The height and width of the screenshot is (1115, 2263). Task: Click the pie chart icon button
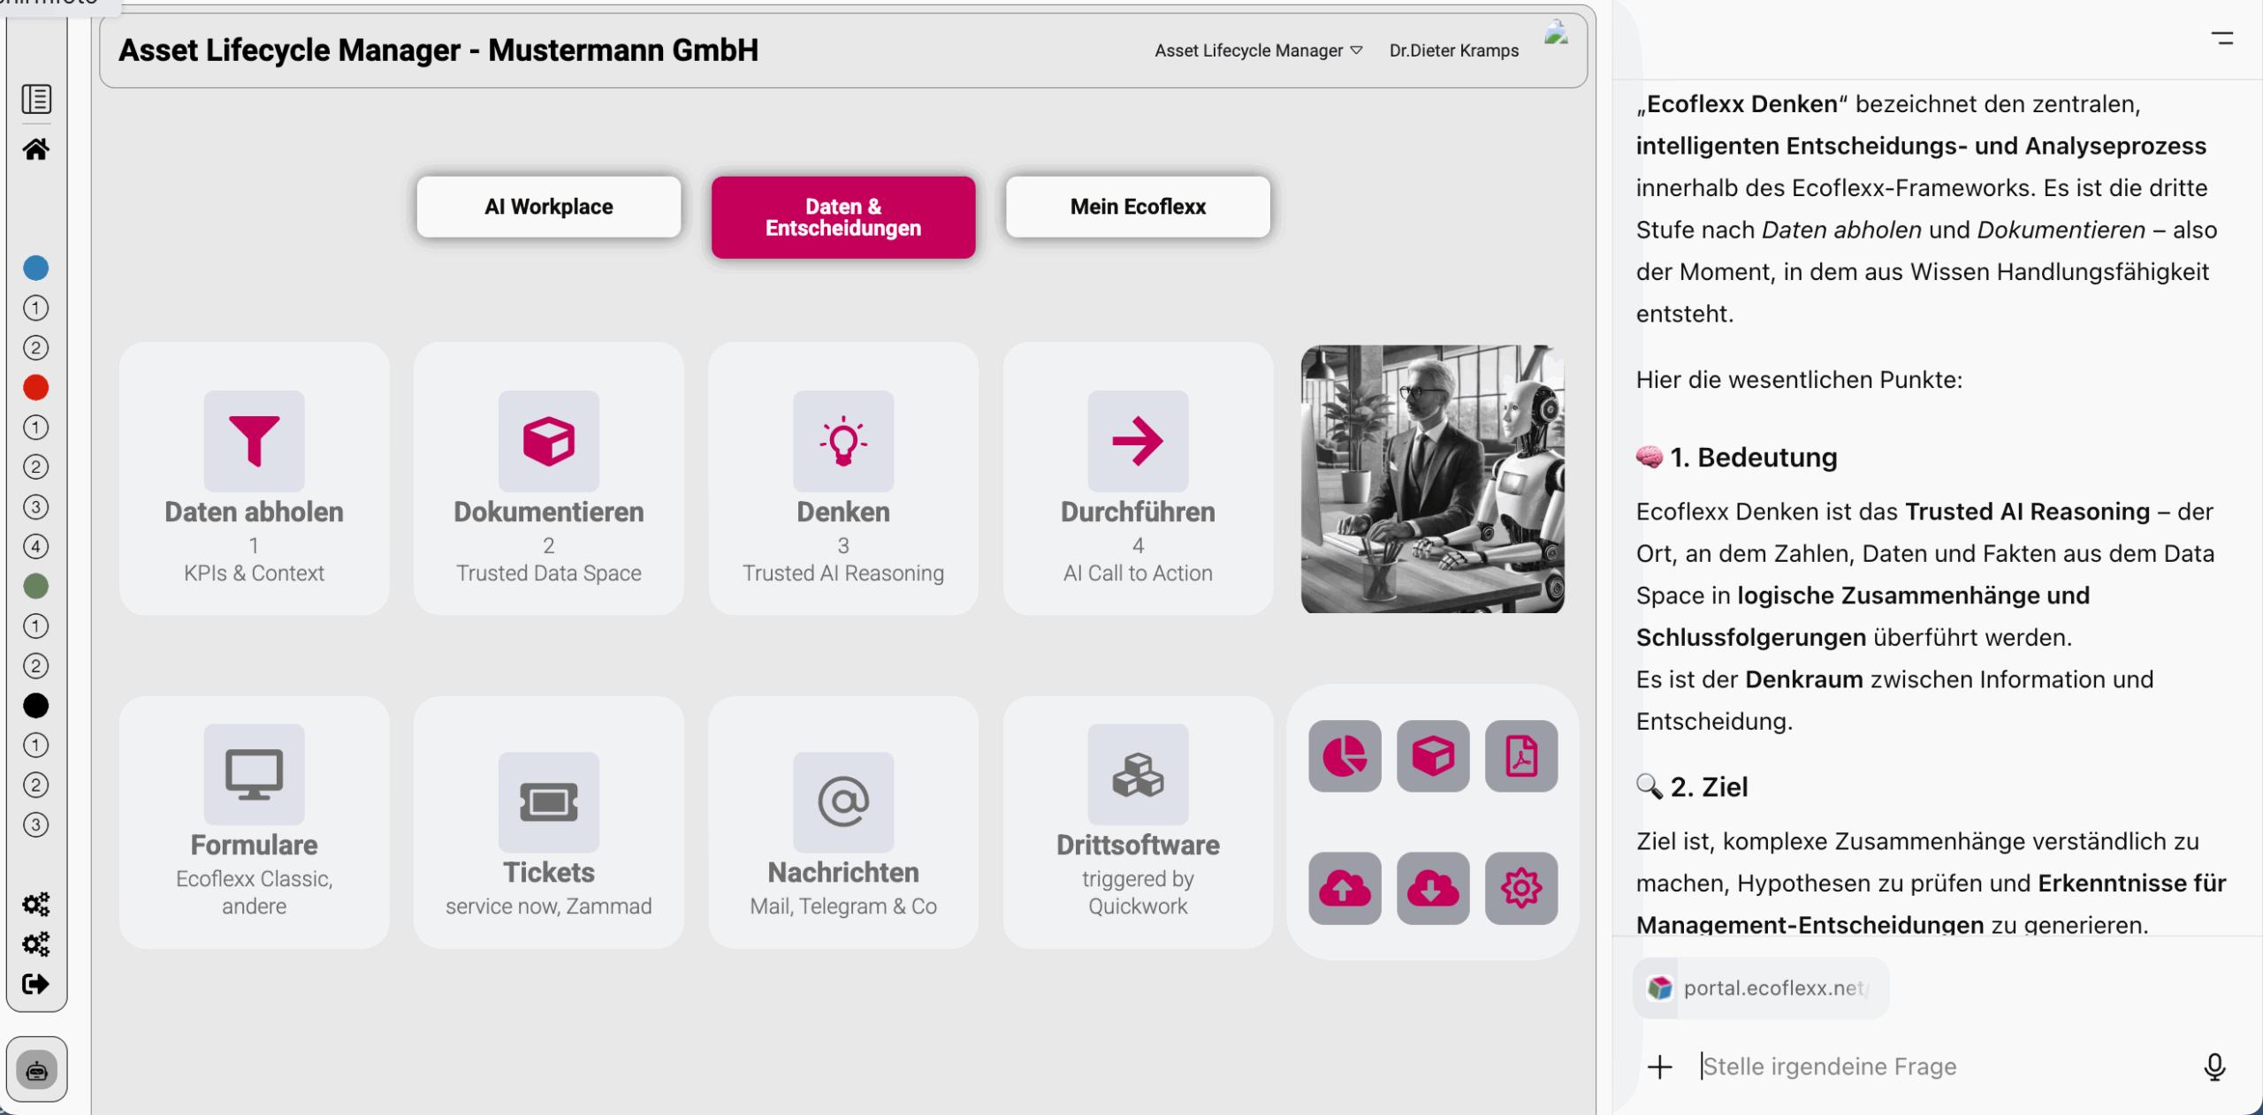[x=1344, y=756]
